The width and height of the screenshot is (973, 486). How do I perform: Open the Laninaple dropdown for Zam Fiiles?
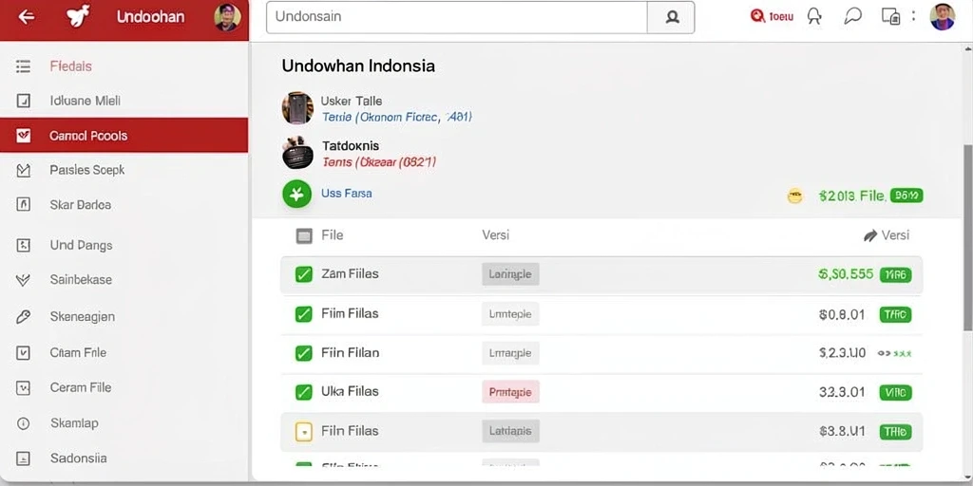click(x=510, y=274)
